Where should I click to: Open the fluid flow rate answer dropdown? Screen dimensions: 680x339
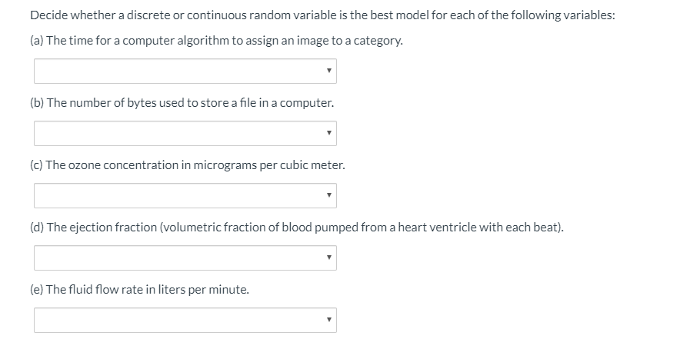click(185, 320)
